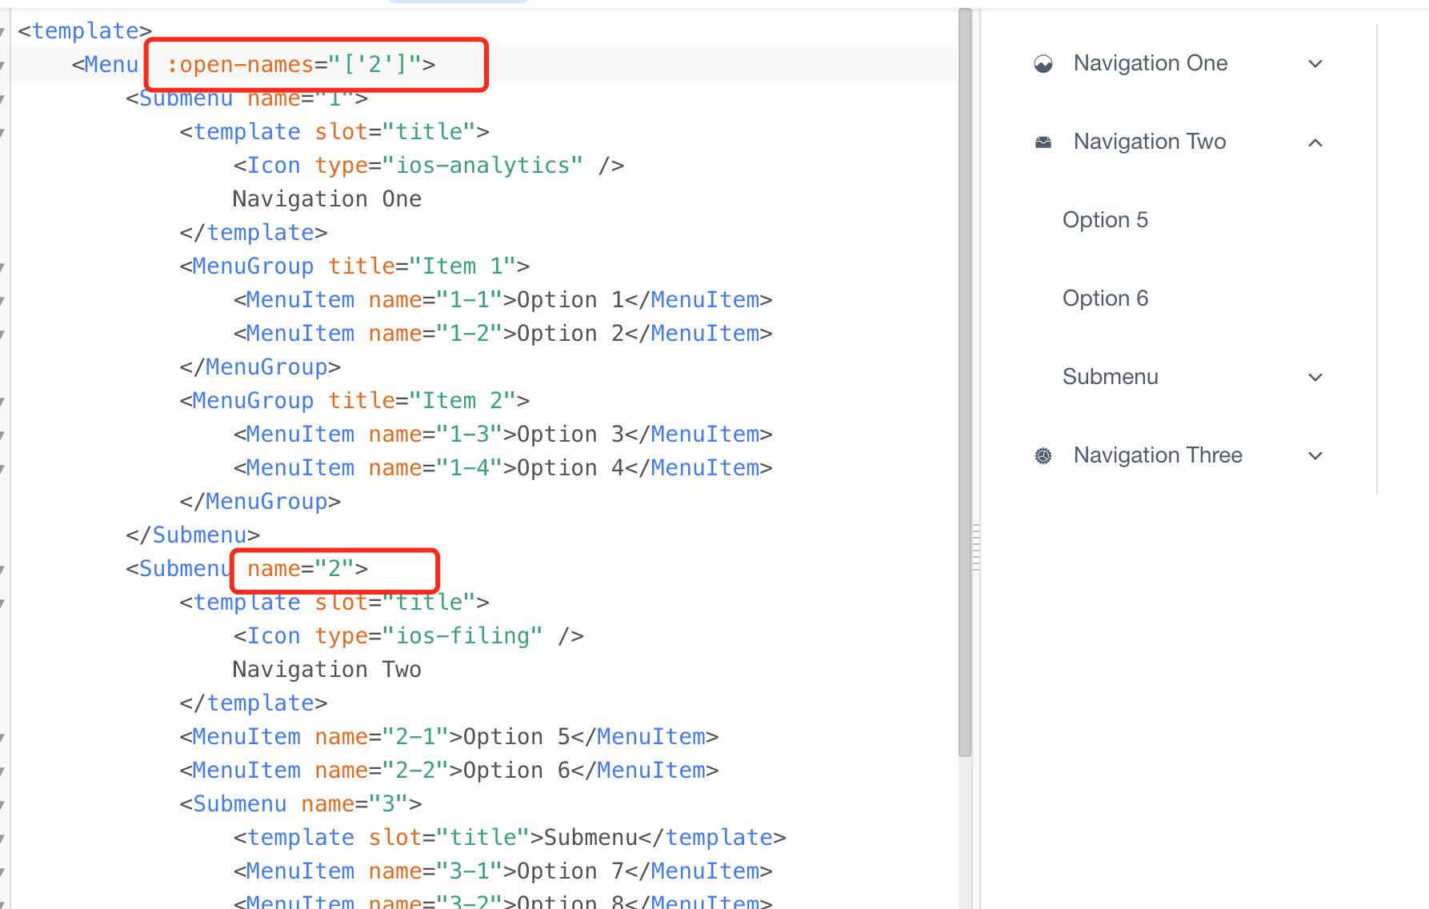Click the filing-tray icon beside Navigation Two
Screen dimensions: 1429x909
click(x=1043, y=142)
